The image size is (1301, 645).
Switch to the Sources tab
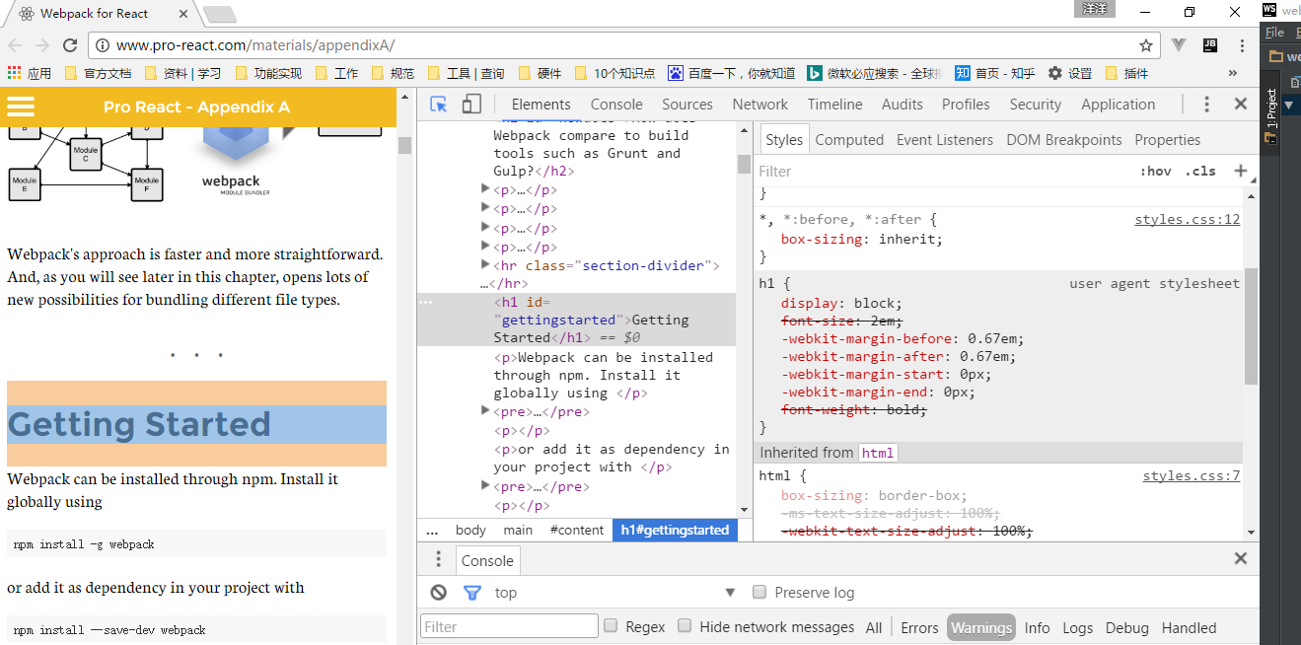687,104
